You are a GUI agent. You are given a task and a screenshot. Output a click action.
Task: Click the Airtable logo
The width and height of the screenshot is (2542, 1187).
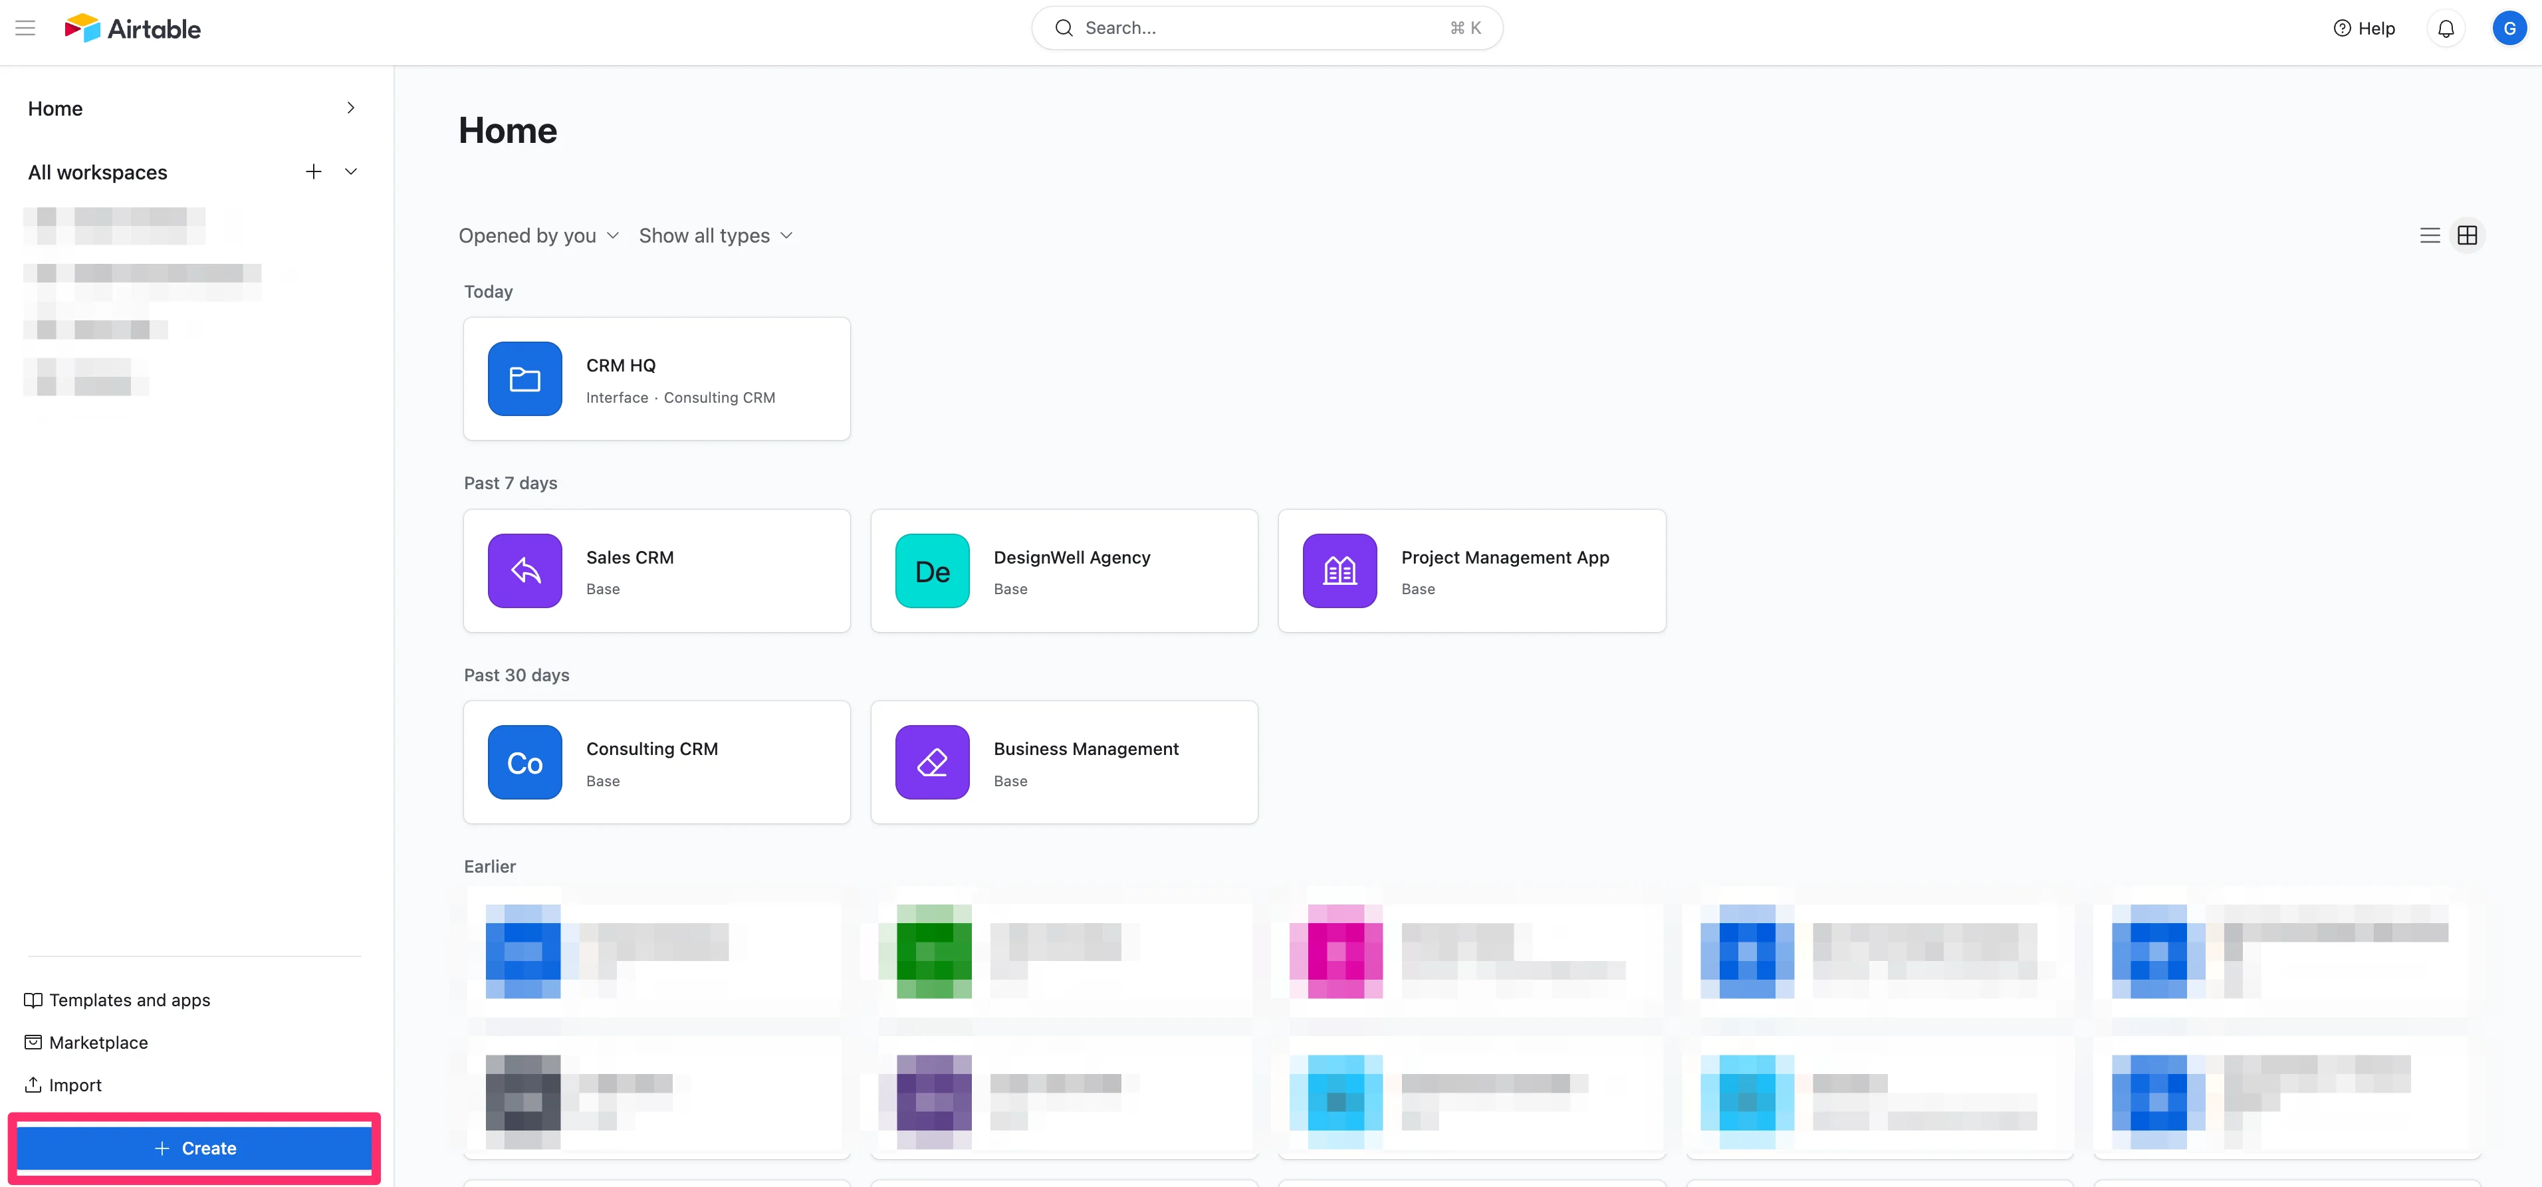point(132,29)
